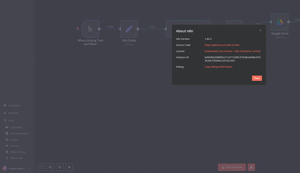Click the tidy-up nodes icon
This screenshot has height=173, width=300.
[x=69, y=167]
